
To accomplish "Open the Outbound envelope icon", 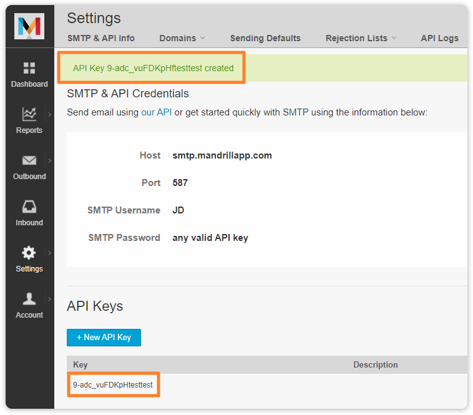I will (x=29, y=160).
